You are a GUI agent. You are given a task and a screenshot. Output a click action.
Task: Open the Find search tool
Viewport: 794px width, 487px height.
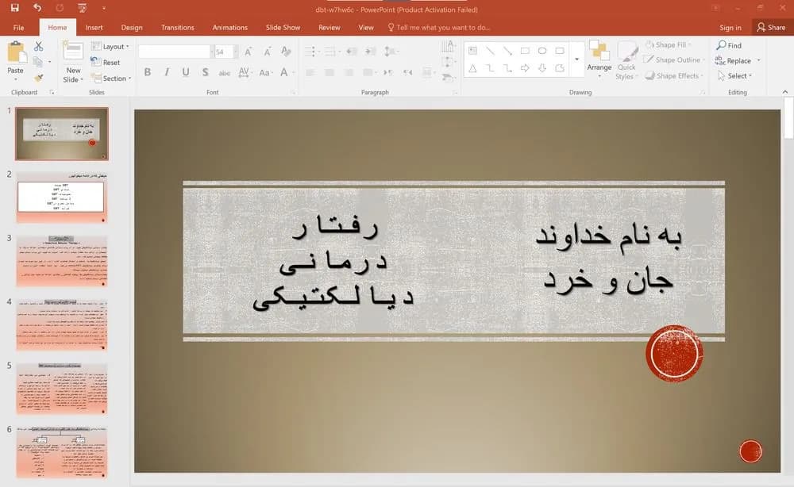click(x=729, y=45)
